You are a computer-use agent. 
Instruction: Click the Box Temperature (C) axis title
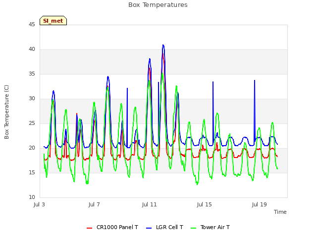tap(6, 112)
